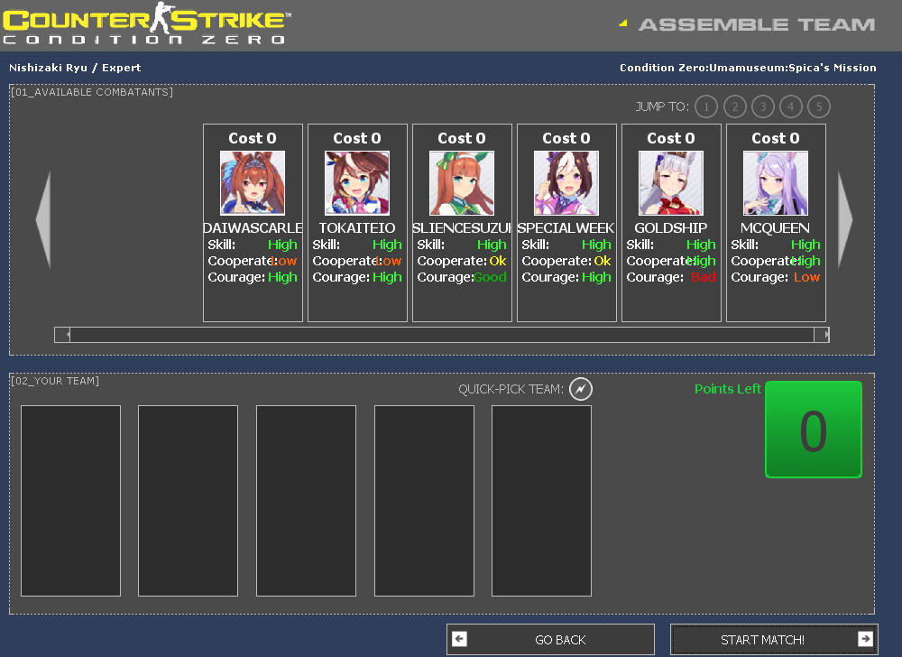Click TOKAITEIO's Skill High value

[387, 245]
